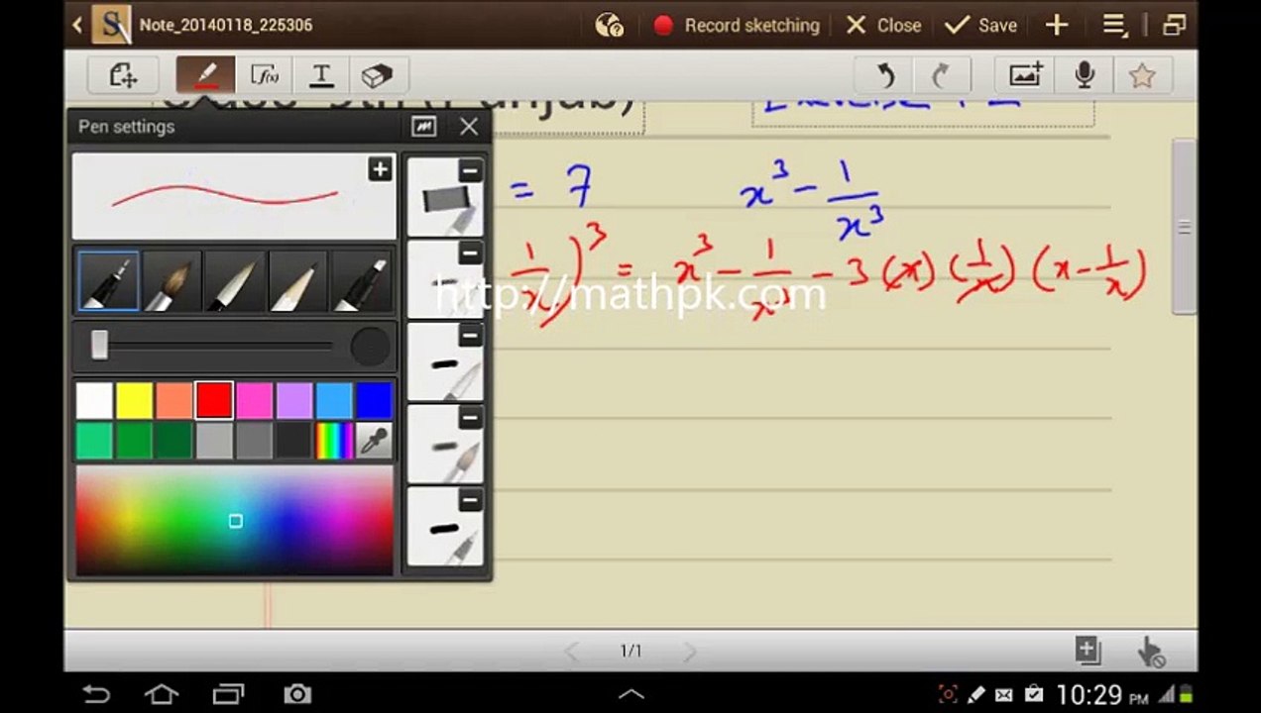The height and width of the screenshot is (713, 1261).
Task: Remove the second pen preset
Action: [471, 254]
